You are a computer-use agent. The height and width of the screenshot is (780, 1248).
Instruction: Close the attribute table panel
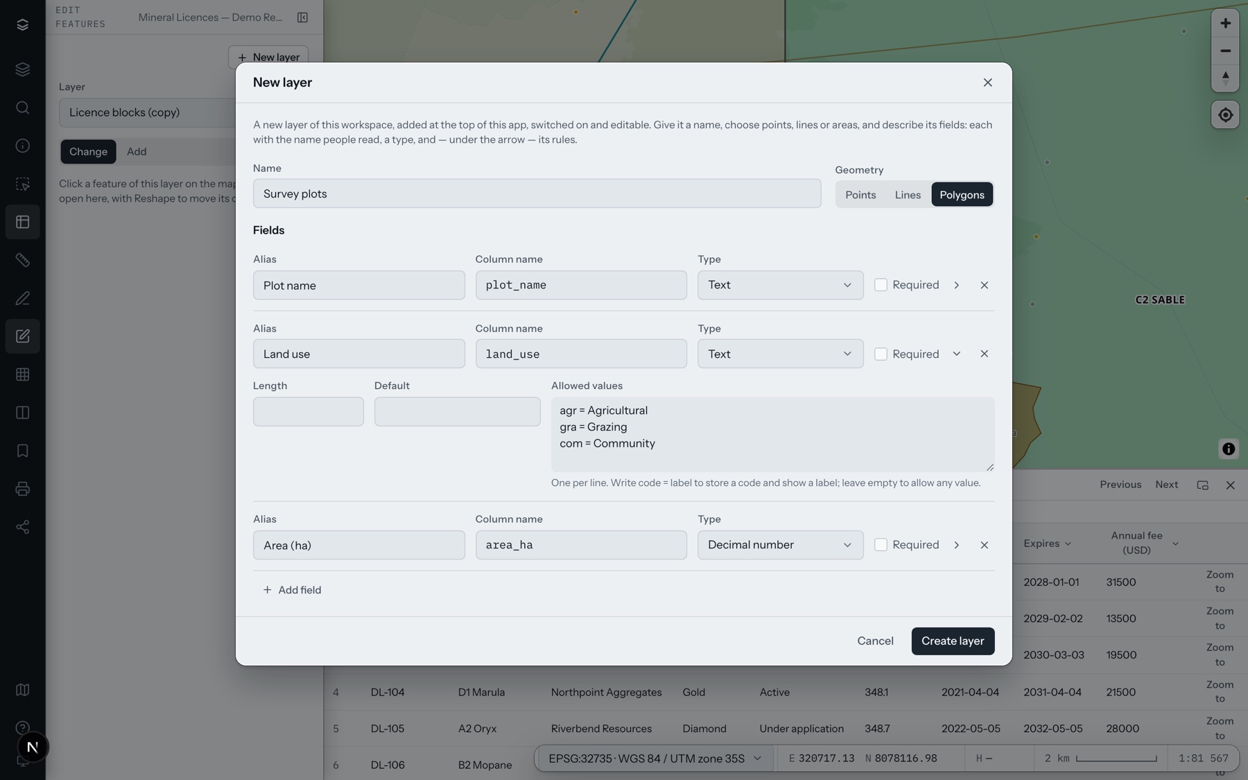[1230, 485]
